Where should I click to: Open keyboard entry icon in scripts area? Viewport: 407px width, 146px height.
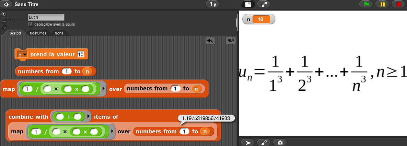click(231, 41)
